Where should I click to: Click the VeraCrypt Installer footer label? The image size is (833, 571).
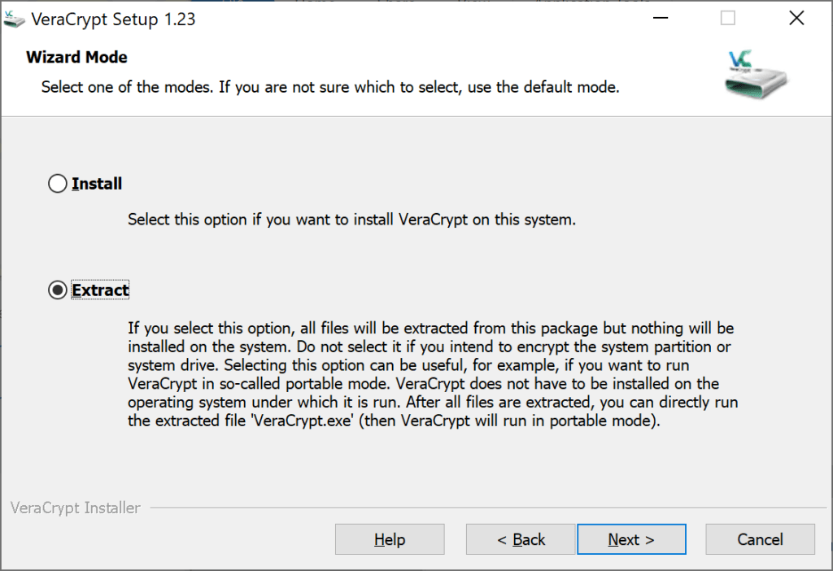pos(76,508)
